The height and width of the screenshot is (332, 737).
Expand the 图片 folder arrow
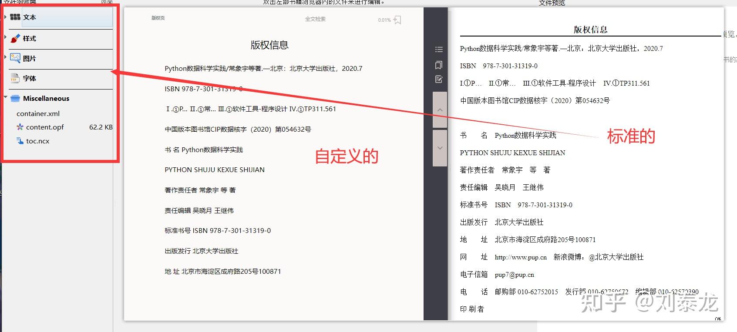(5, 57)
